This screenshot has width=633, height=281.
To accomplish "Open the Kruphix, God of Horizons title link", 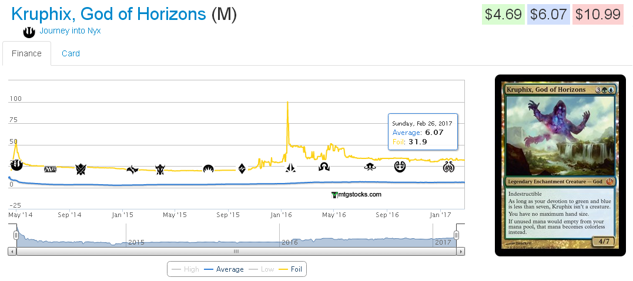I will coord(109,14).
